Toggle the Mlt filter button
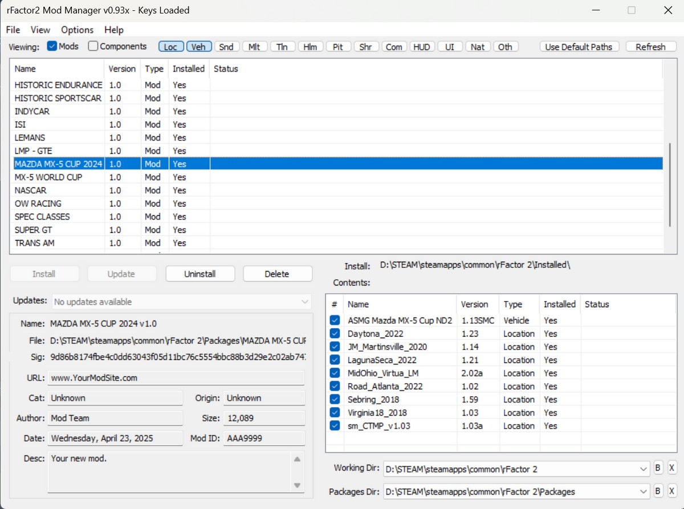This screenshot has width=684, height=509. [254, 47]
